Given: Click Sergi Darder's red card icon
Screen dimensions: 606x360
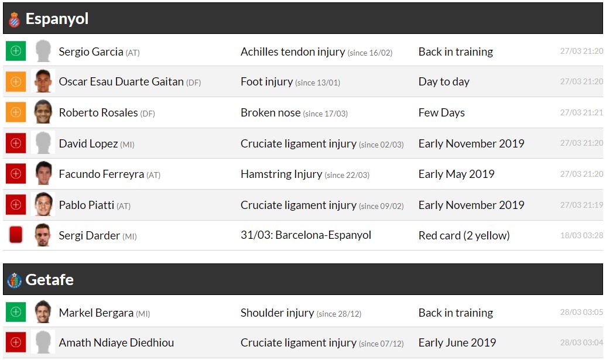Looking at the screenshot, I should (x=16, y=235).
